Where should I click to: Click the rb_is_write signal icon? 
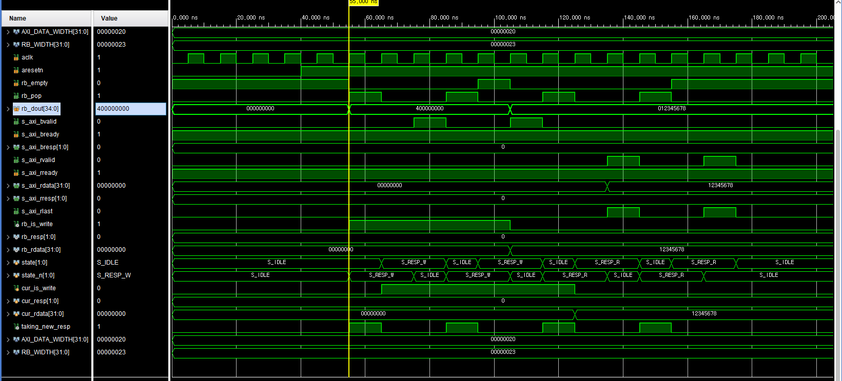(16, 224)
